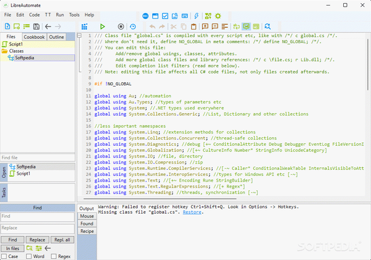Click the green preview panel icon
This screenshot has width=371, height=260.
point(256,27)
